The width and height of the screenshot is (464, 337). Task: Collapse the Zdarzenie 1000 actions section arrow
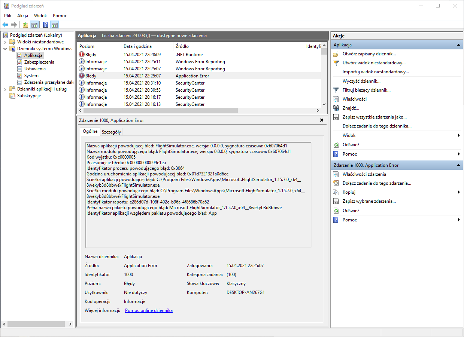pyautogui.click(x=458, y=165)
